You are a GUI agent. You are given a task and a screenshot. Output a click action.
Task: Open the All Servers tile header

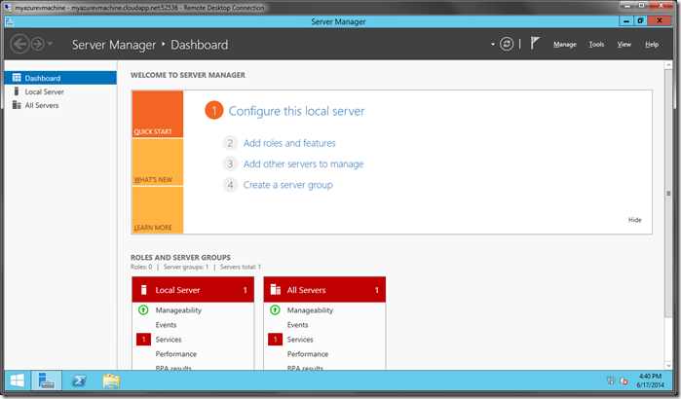click(x=324, y=290)
